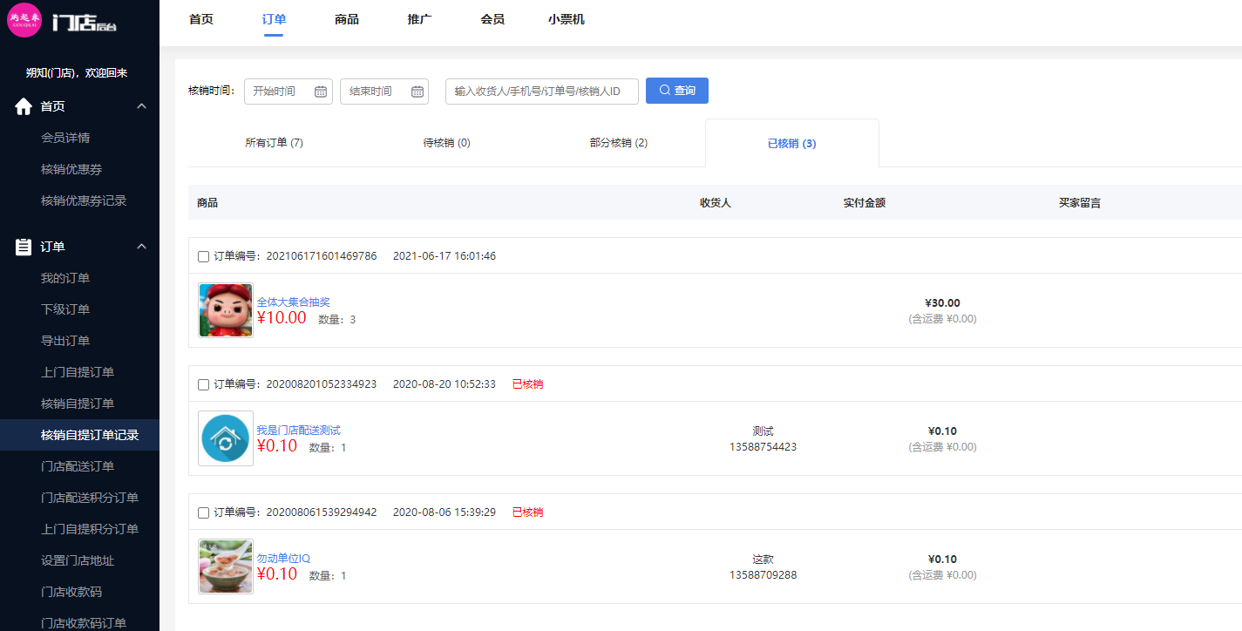Select checkbox of order 202008061539294942
This screenshot has height=631, width=1242.
click(x=203, y=512)
